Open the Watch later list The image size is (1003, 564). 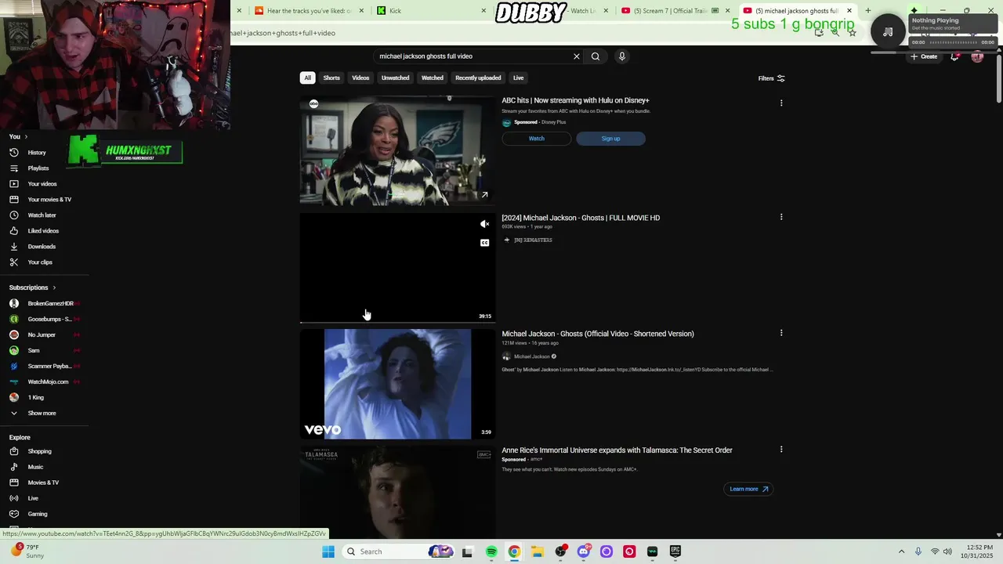[x=42, y=215]
